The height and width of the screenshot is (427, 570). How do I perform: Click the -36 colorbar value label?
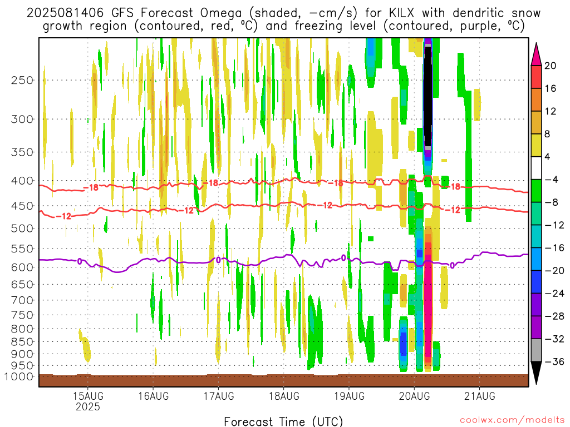(554, 361)
